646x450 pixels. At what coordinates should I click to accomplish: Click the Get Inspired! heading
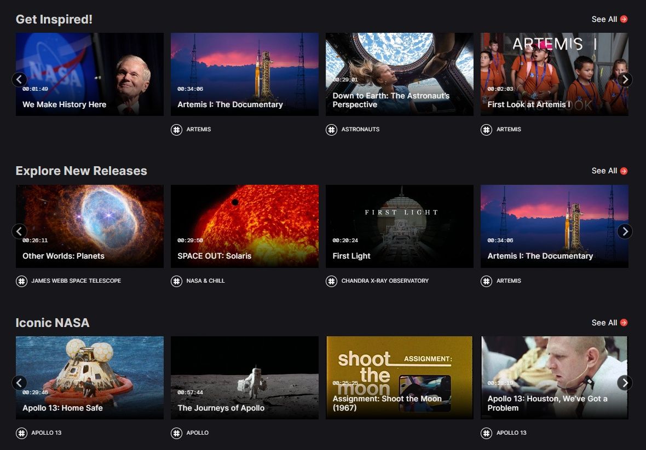[x=54, y=19]
